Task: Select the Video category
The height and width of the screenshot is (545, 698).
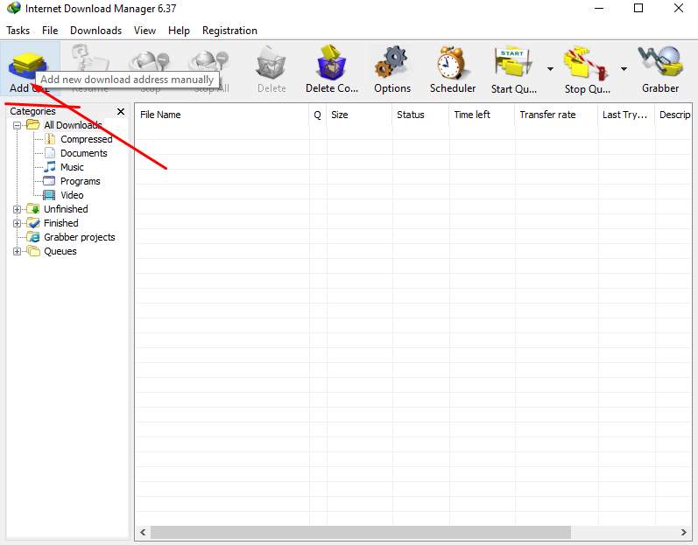Action: click(72, 195)
